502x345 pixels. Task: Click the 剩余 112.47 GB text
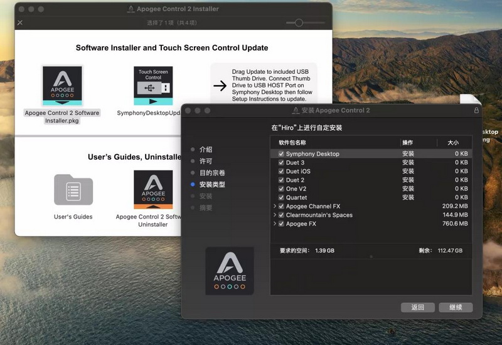(x=441, y=250)
